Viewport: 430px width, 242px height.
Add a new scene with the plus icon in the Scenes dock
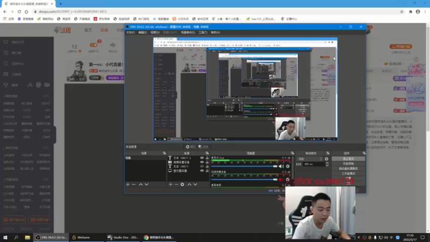[128, 184]
